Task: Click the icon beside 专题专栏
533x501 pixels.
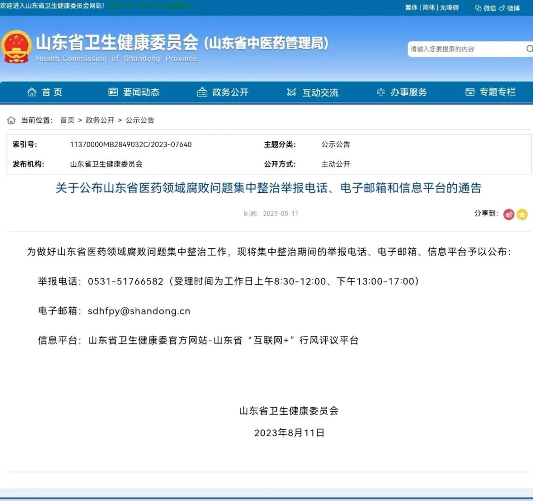Action: click(470, 92)
